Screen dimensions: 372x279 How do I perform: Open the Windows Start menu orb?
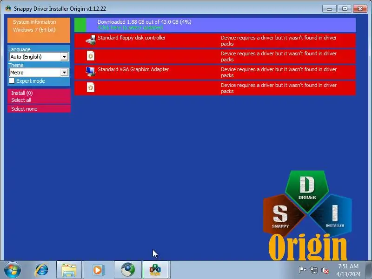click(13, 270)
